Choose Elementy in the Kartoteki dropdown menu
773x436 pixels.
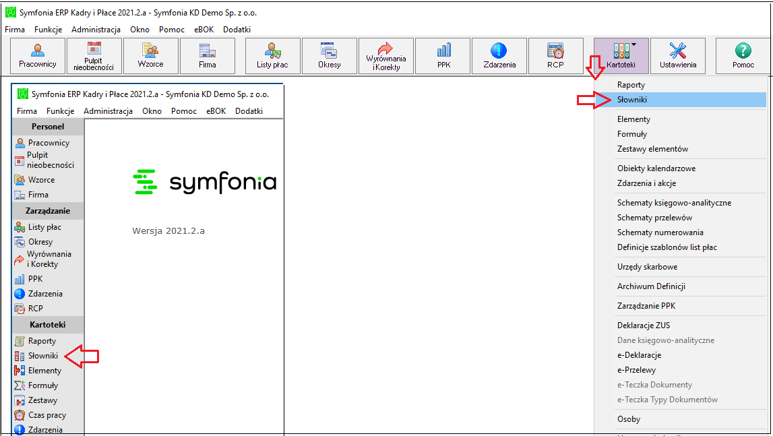(681, 119)
